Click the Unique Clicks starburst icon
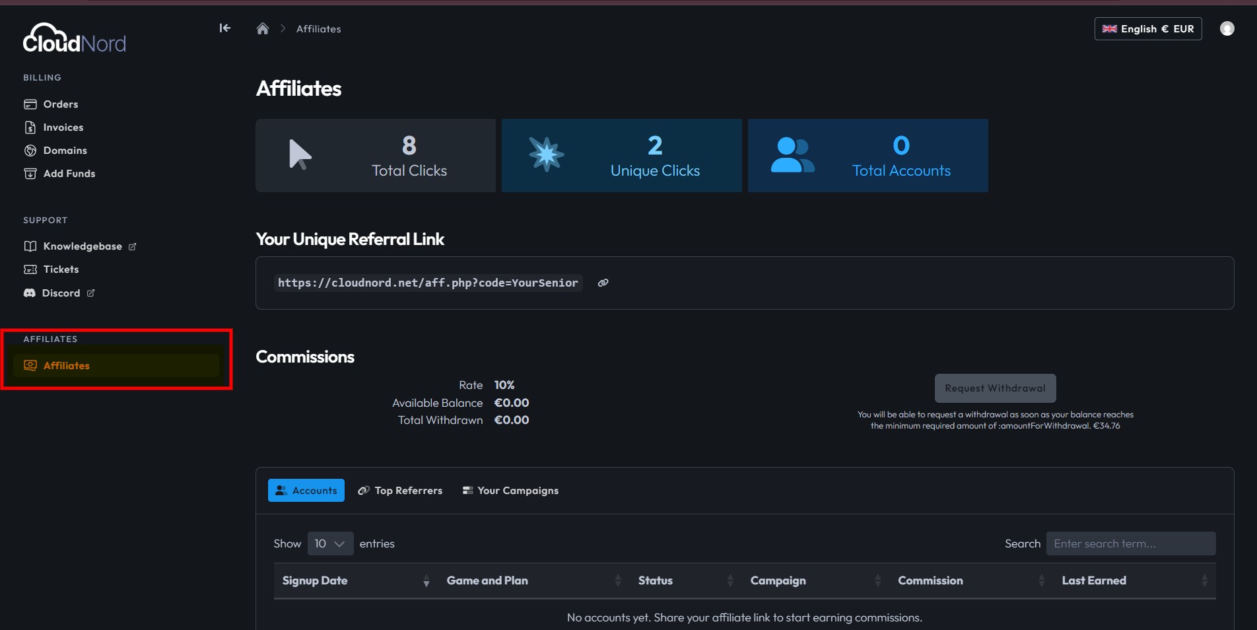The width and height of the screenshot is (1257, 630). point(547,155)
